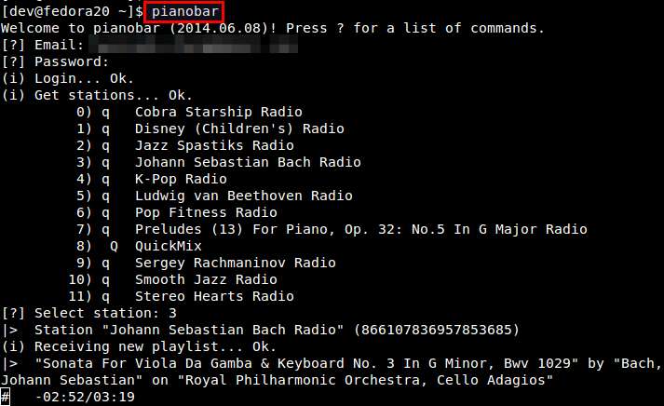Click the uppercase Q marker beside QuickMix
Screen dimensions: 664x406
[x=114, y=246]
